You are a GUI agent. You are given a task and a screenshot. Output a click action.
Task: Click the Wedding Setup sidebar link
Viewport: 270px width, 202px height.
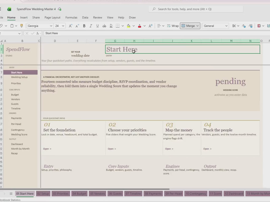tap(19, 77)
